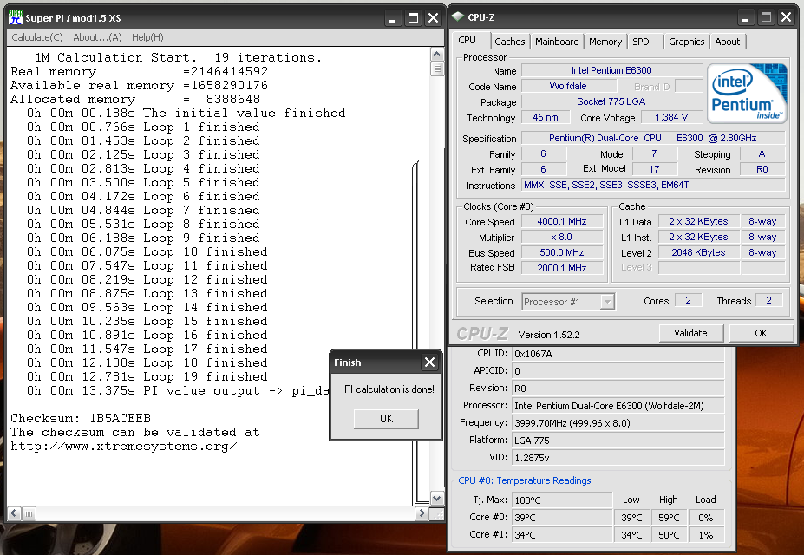This screenshot has height=555, width=804.
Task: Switch to the SPD tab in CPU-Z
Action: click(641, 42)
